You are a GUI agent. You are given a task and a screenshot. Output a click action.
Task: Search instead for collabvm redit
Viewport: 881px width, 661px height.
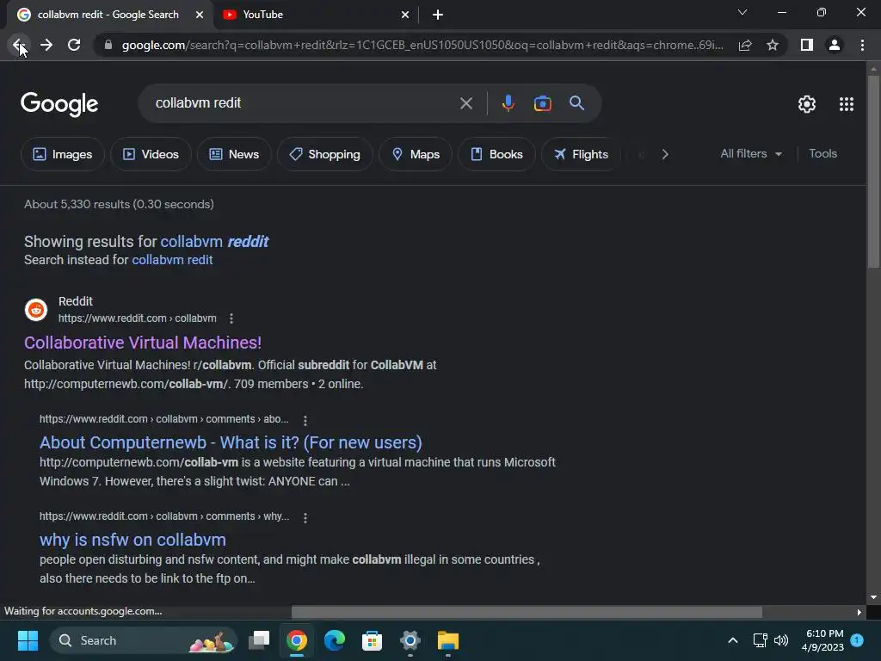click(172, 260)
